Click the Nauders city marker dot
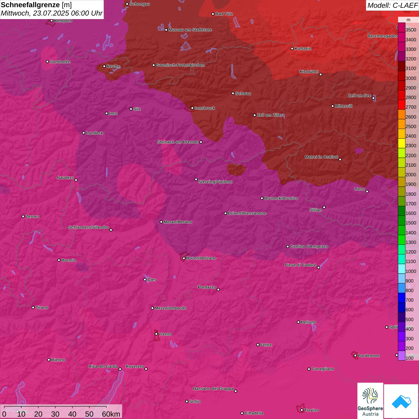 pos(76,180)
